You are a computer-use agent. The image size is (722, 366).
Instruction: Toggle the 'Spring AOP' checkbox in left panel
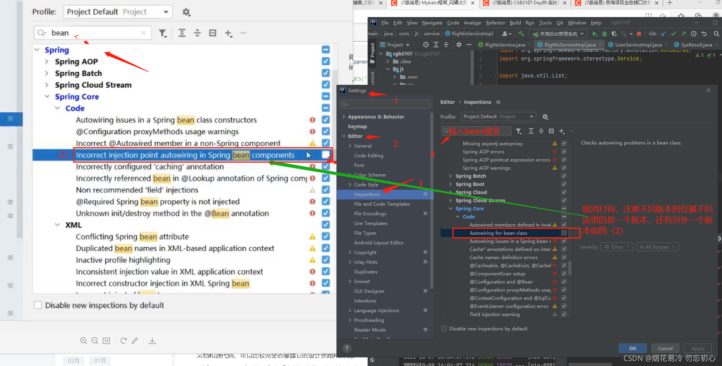pos(326,61)
